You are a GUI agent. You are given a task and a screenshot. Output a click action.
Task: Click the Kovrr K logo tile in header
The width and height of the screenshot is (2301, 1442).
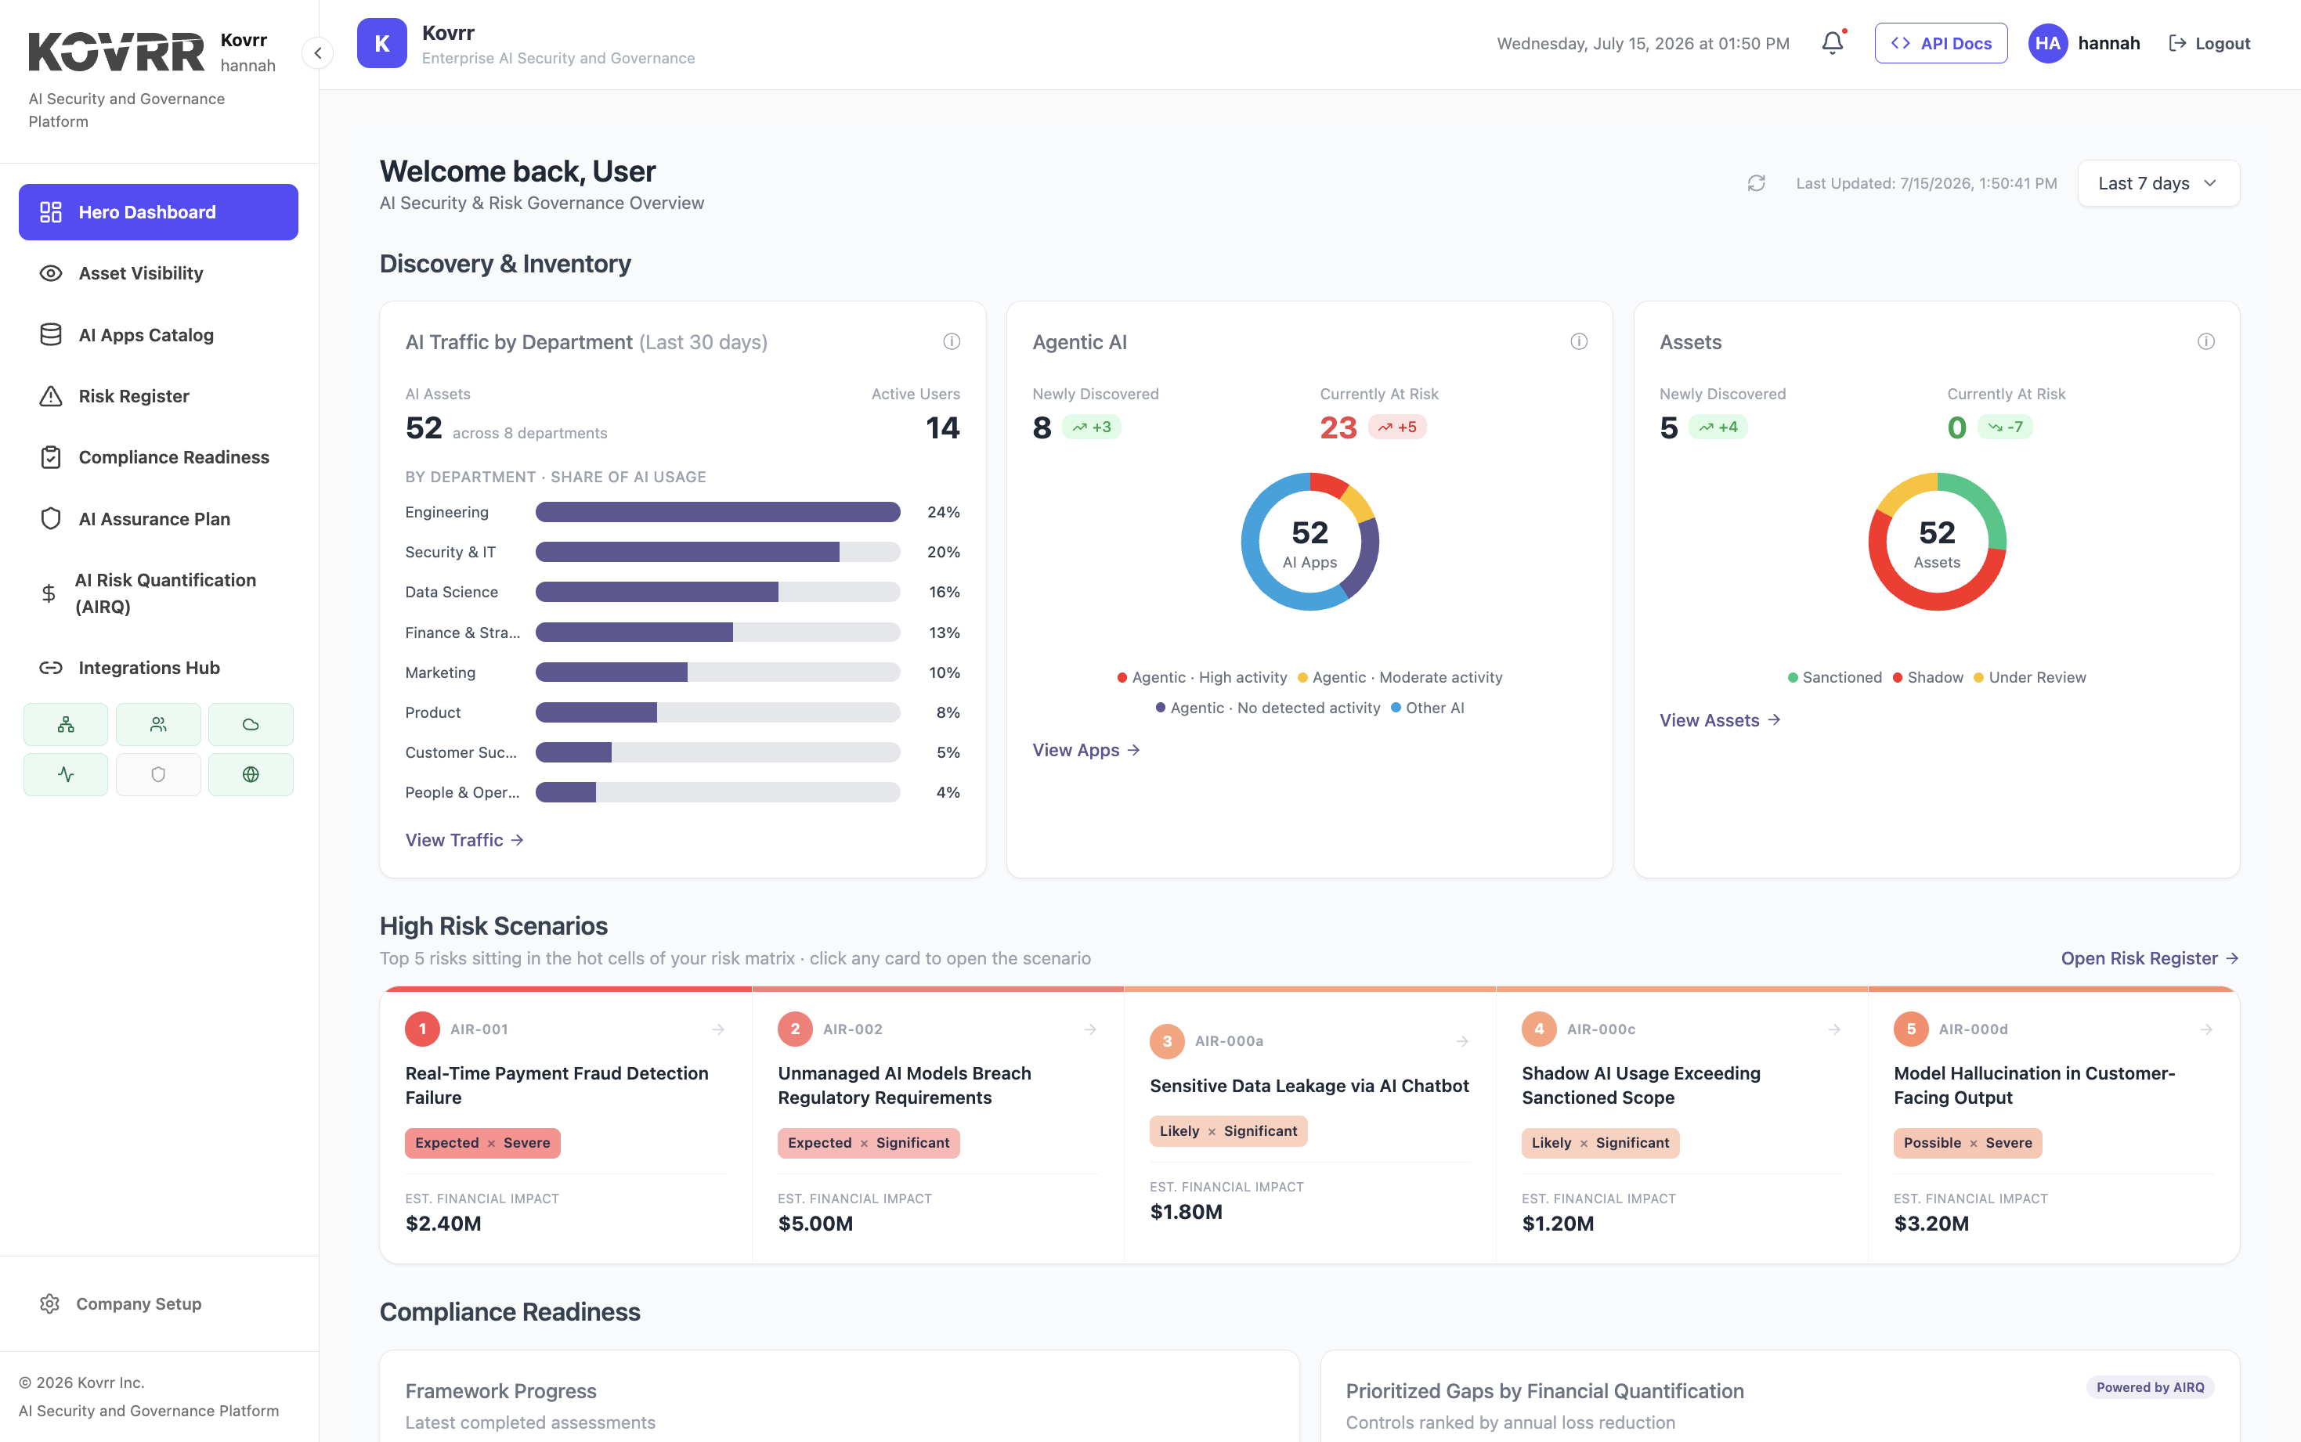381,43
